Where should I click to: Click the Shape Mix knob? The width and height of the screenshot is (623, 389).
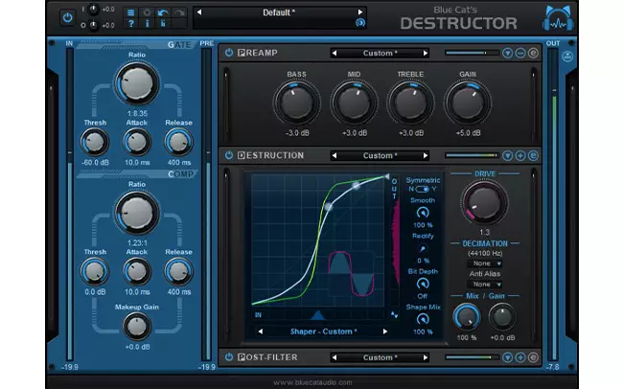[423, 319]
